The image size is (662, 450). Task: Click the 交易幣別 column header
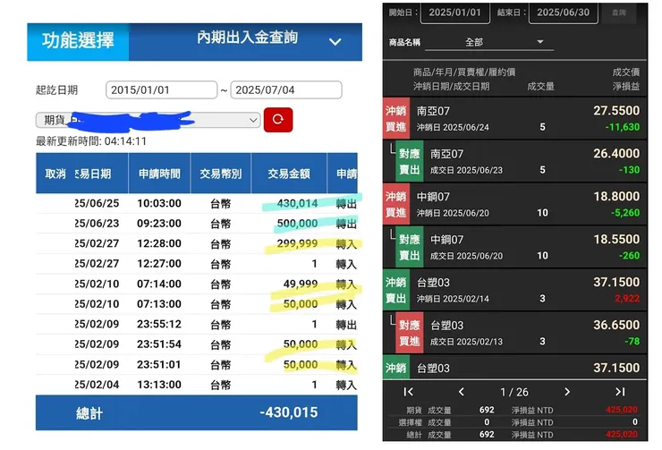point(221,174)
